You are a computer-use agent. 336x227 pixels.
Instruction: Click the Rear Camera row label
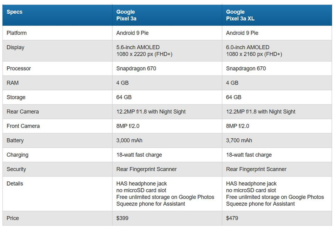click(23, 112)
